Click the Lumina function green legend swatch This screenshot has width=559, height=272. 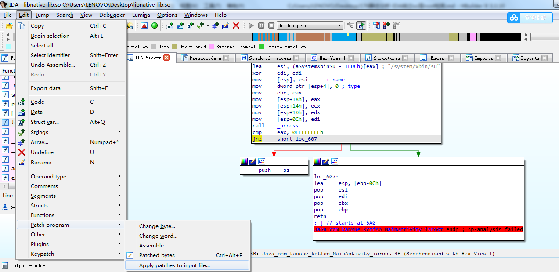click(261, 47)
